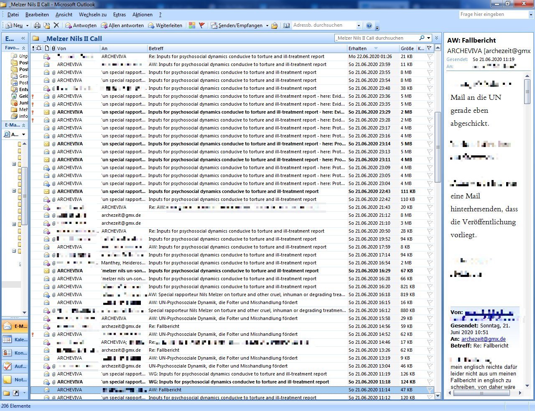This screenshot has width=535, height=411.
Task: Open the 'Frage hier eingeben' dropdown arrow
Action: coord(531,15)
